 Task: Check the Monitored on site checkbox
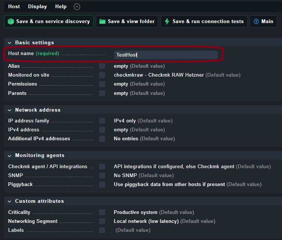(x=102, y=75)
